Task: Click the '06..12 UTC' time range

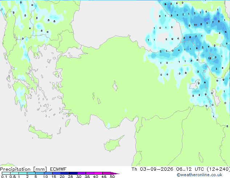Action: tap(190, 169)
